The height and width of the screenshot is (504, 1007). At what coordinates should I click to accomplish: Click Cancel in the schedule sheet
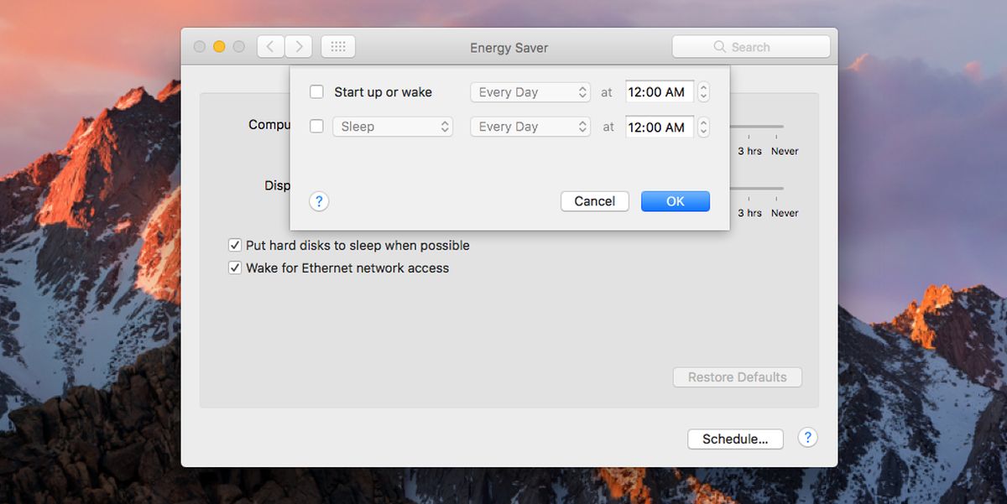[595, 201]
